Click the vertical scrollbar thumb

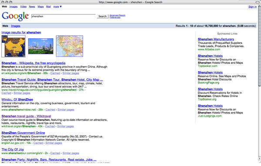(259, 46)
